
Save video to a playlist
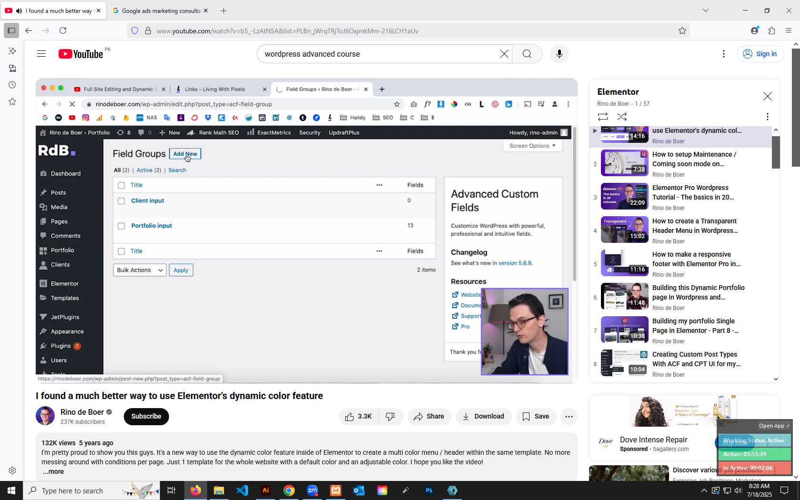point(536,417)
